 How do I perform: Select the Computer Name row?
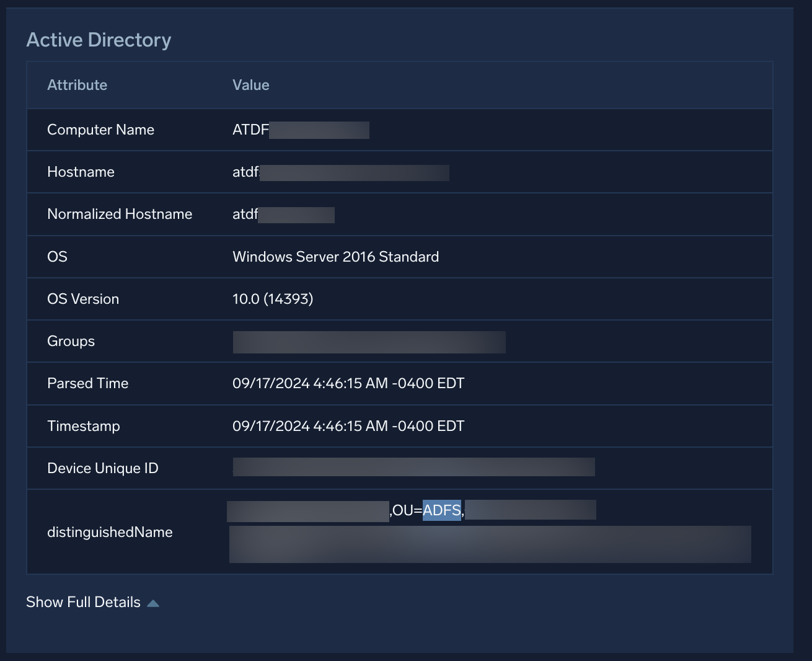pyautogui.click(x=100, y=130)
